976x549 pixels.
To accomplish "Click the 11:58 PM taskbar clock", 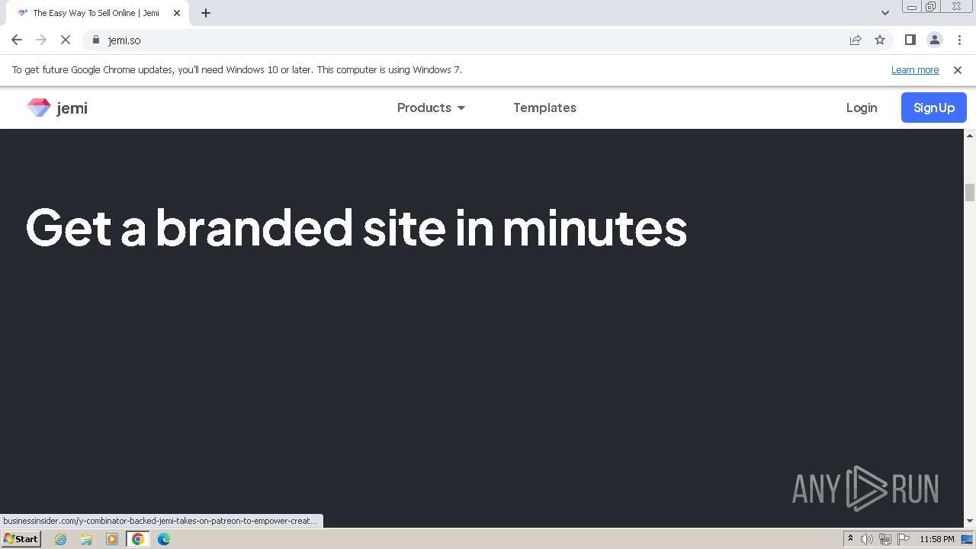I will tap(937, 539).
